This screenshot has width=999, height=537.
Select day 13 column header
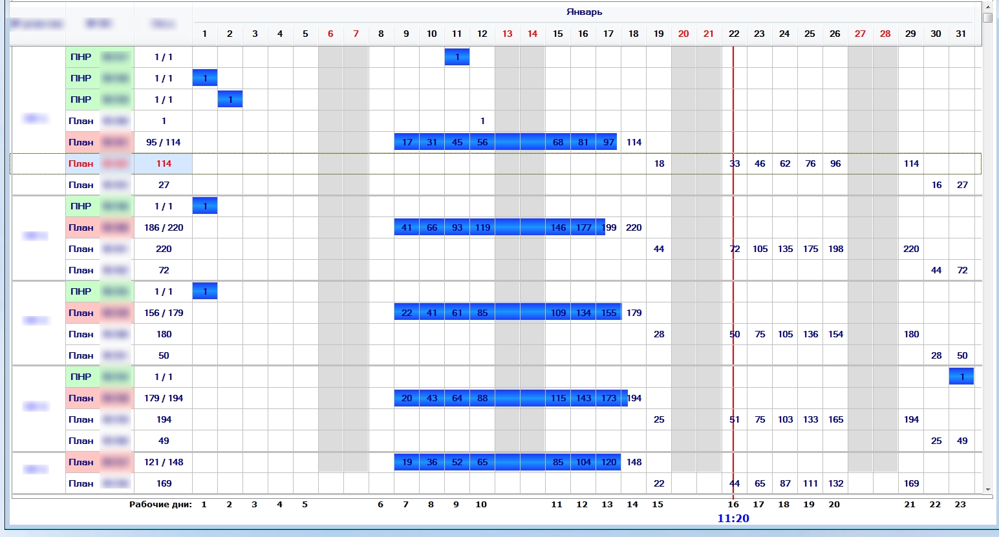click(507, 34)
